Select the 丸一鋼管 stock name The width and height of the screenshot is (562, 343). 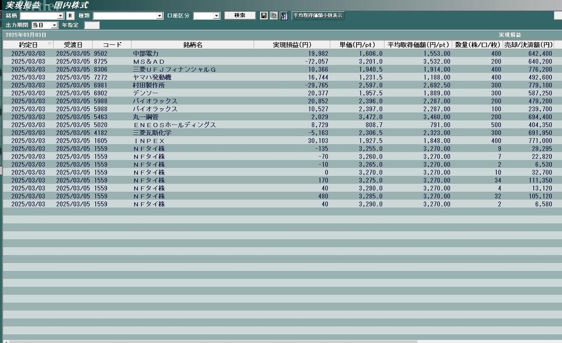(x=146, y=117)
